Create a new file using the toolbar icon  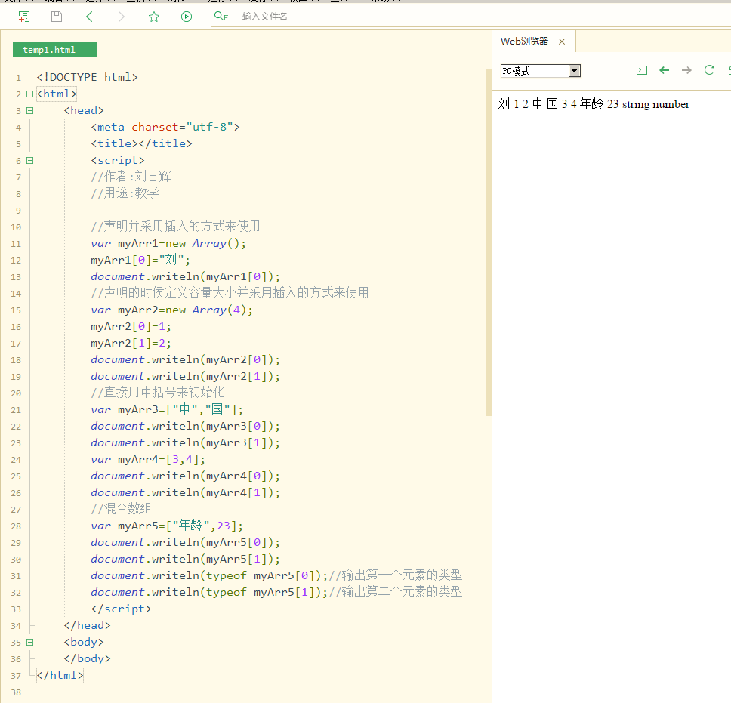23,16
